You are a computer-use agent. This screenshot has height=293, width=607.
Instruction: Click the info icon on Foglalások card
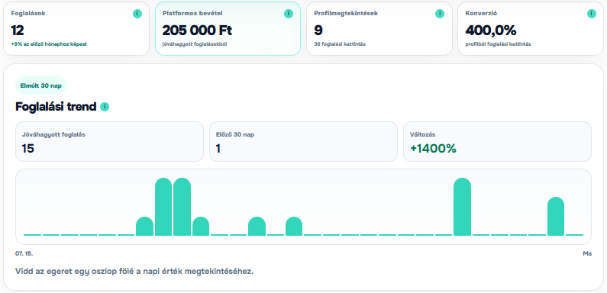pyautogui.click(x=137, y=14)
